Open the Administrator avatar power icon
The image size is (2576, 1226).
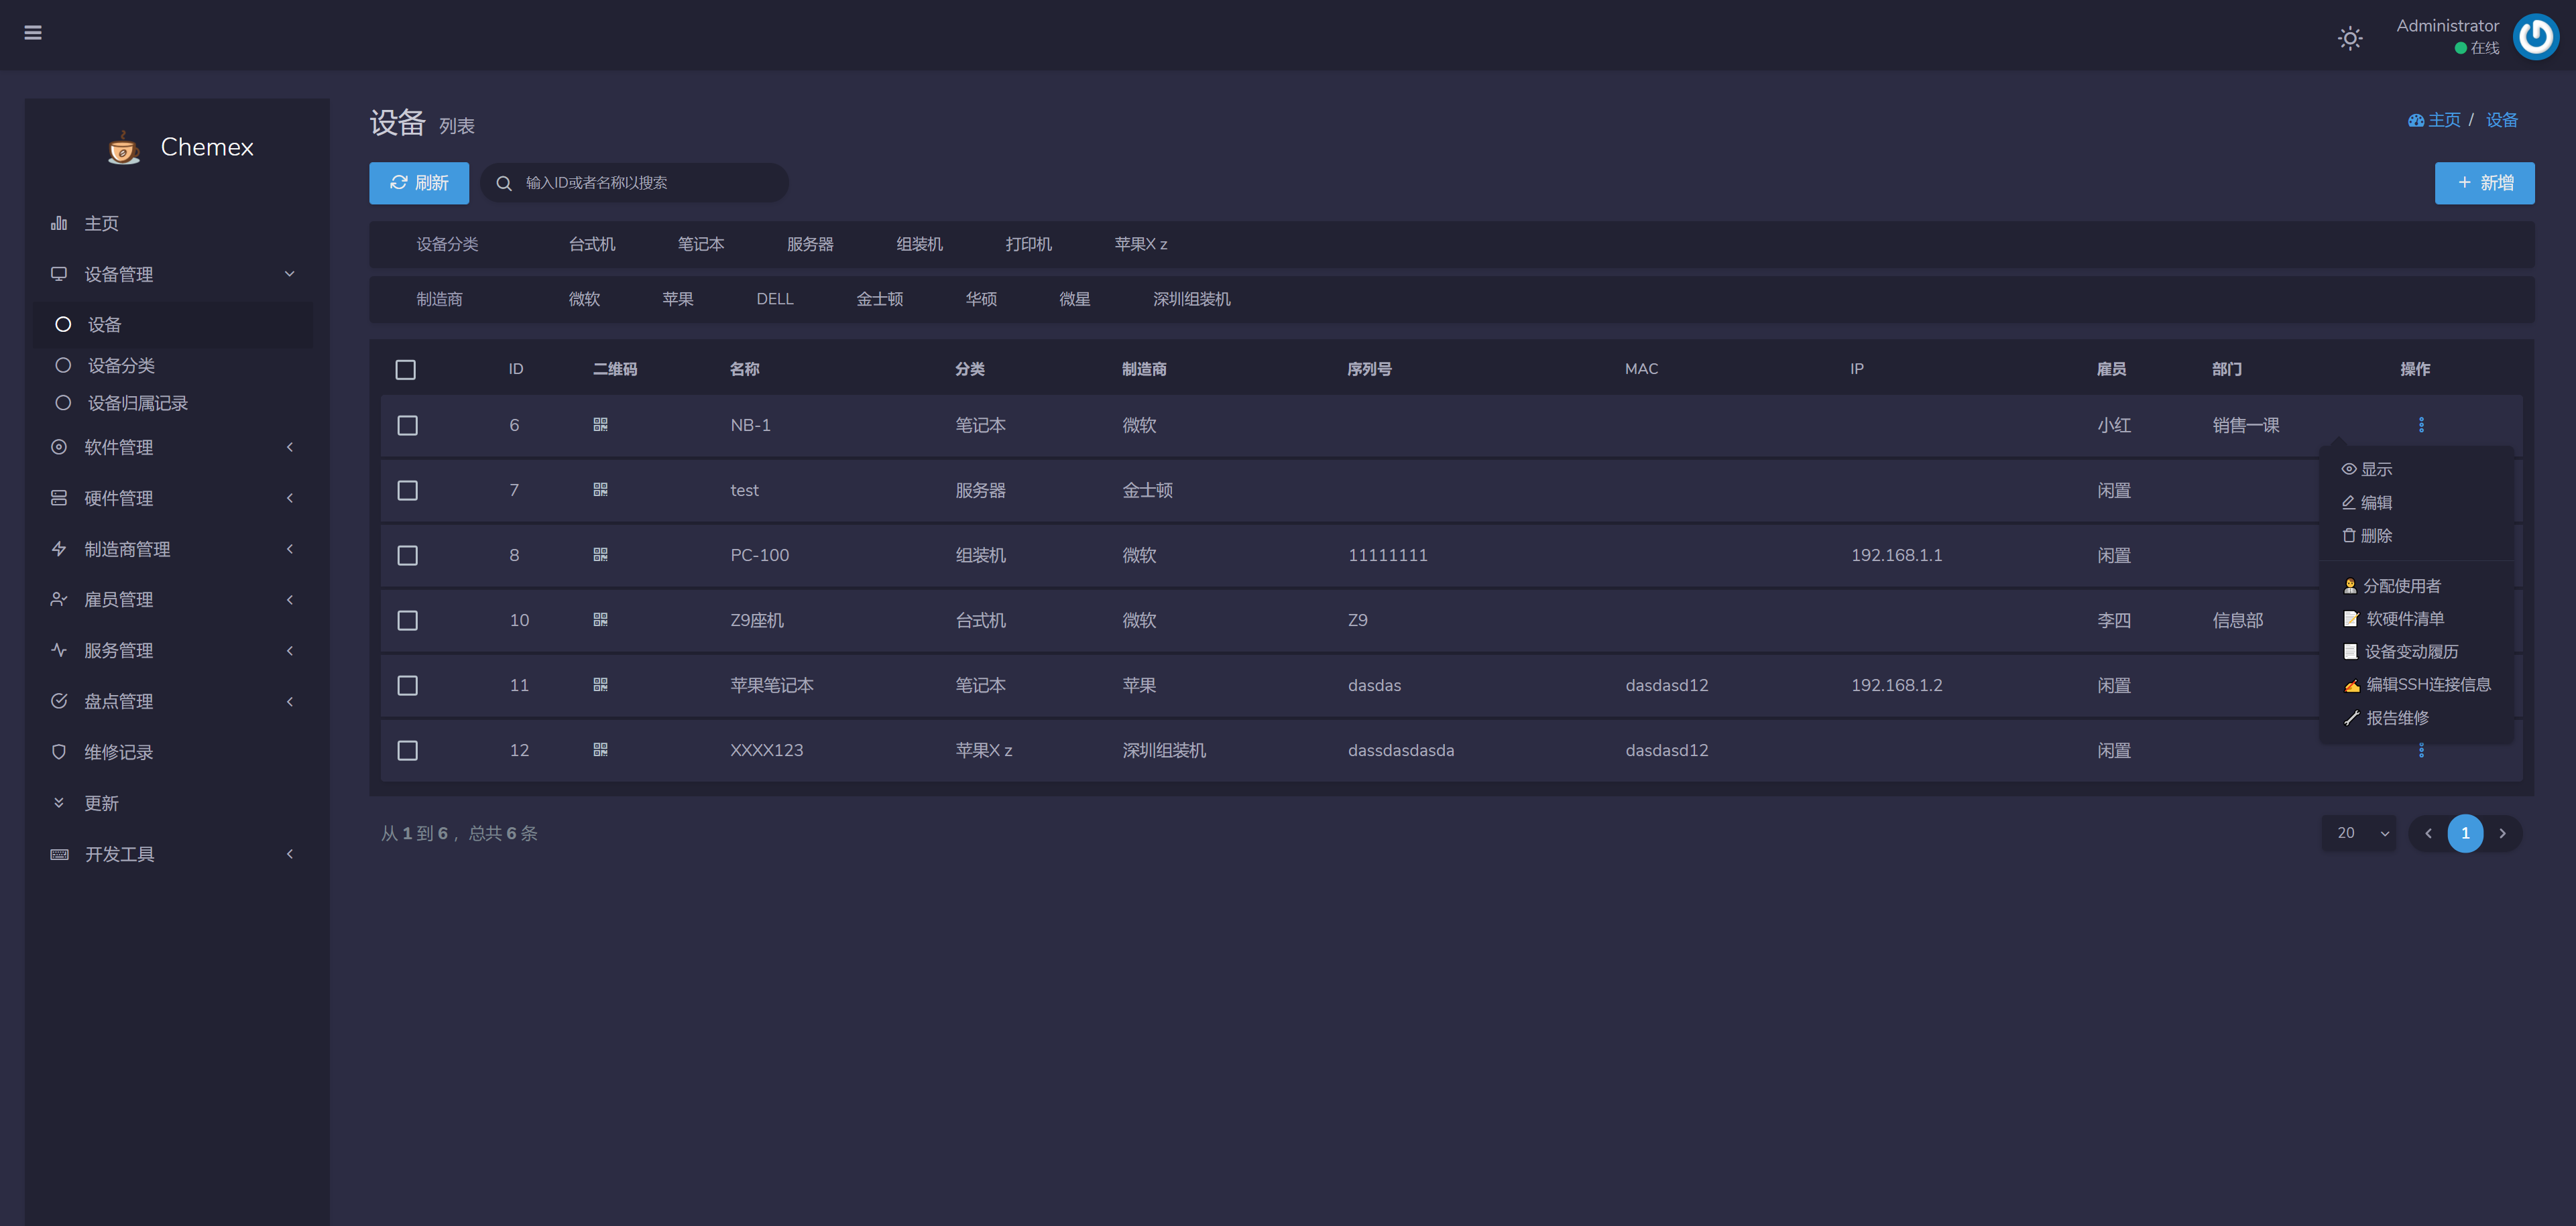[2535, 37]
